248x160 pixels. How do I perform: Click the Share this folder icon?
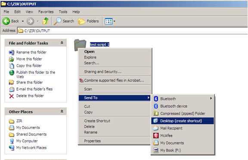click(x=12, y=82)
